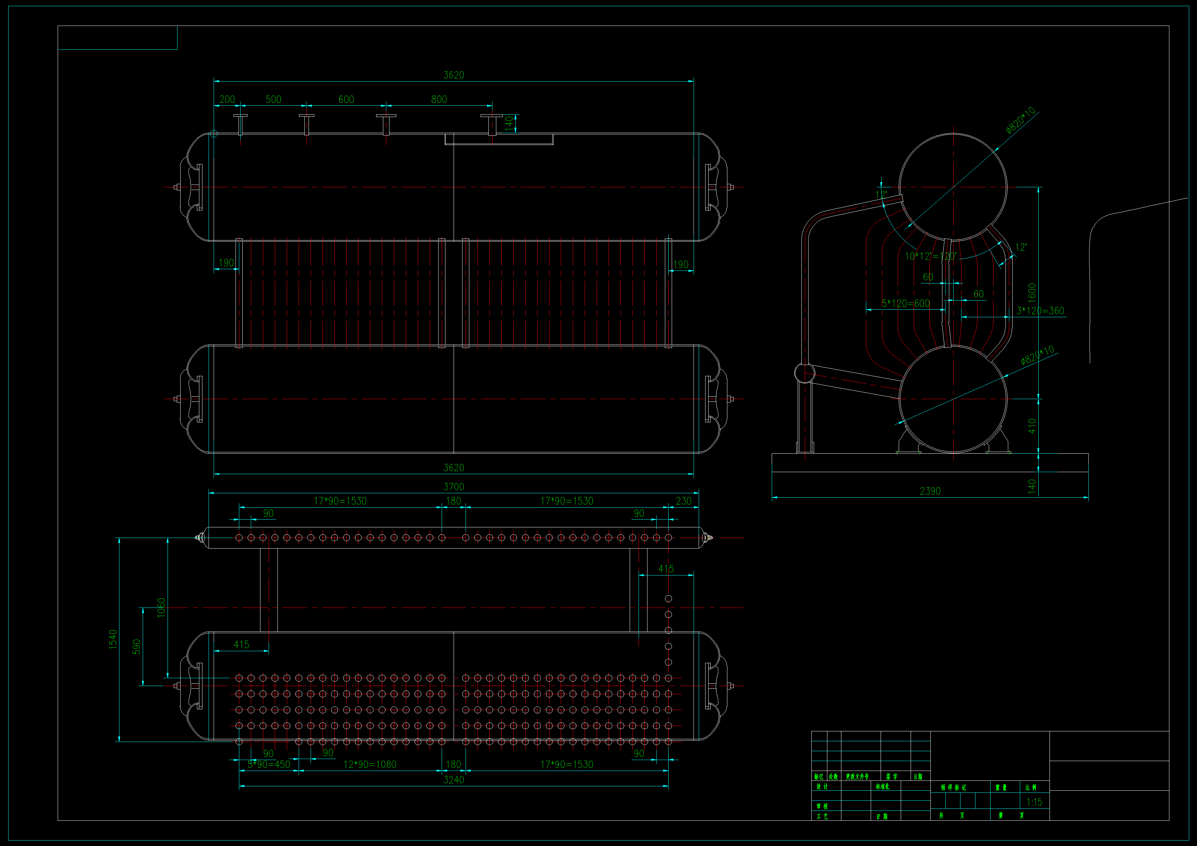Screen dimensions: 1197x846
Task: Select the 200 nozzle offset dimension
Action: point(227,99)
